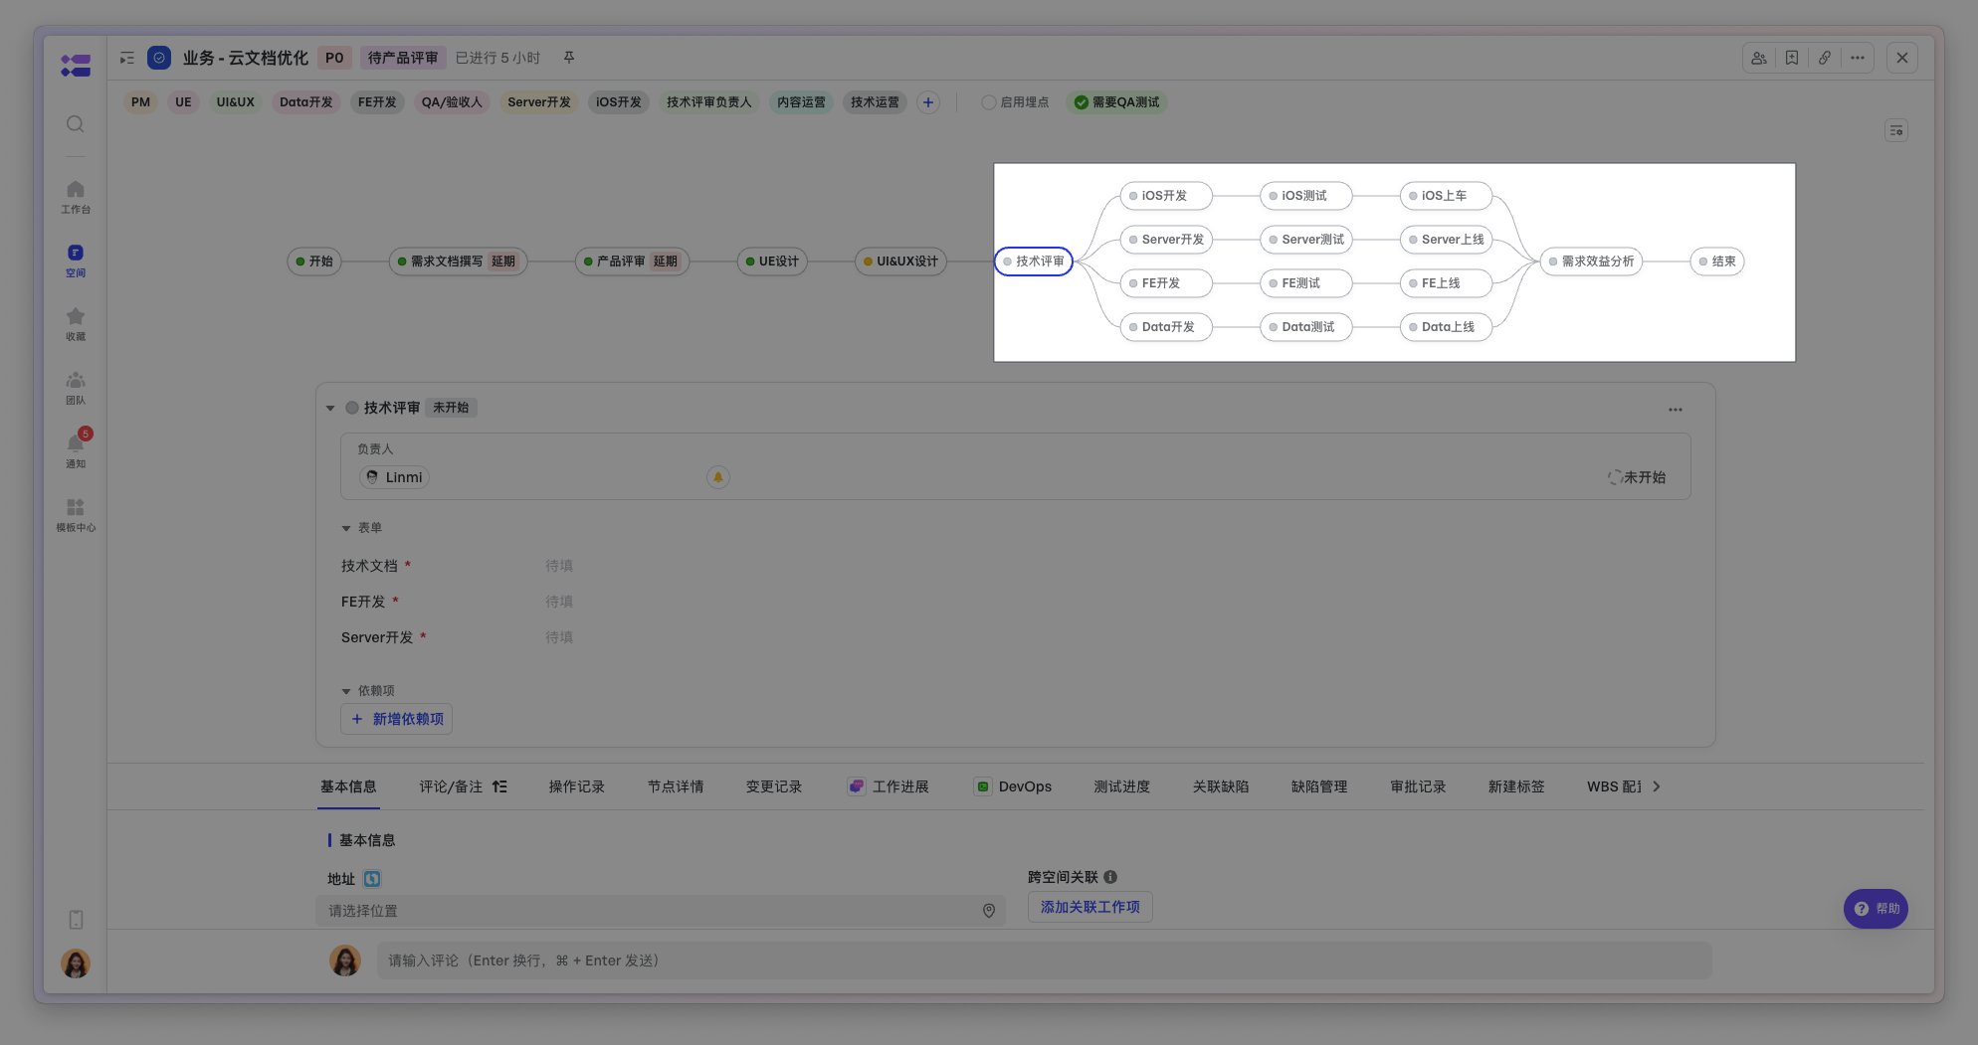Click the info icon beside 跨空间关联
1978x1045 pixels.
(1110, 877)
